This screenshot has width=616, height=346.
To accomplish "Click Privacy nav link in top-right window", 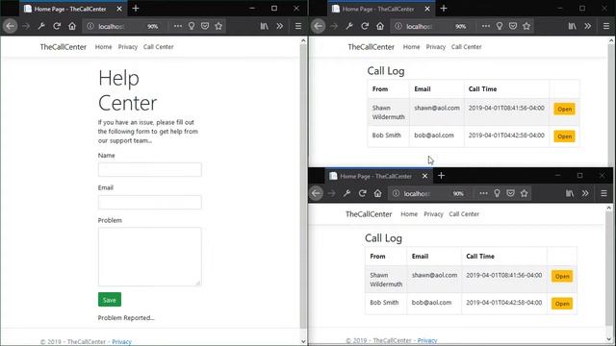I will (x=436, y=47).
